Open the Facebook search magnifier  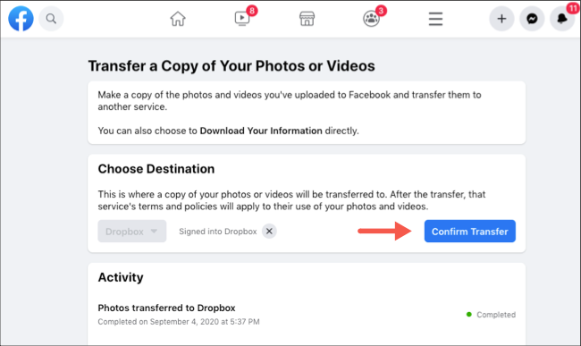[x=51, y=19]
